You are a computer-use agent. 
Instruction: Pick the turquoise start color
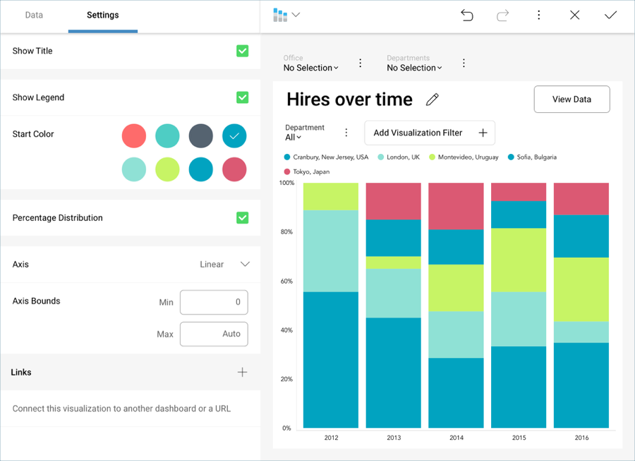(x=167, y=136)
